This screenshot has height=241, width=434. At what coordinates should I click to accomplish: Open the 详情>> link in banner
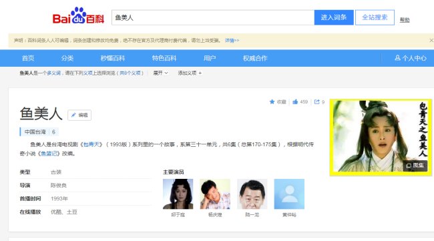pyautogui.click(x=232, y=41)
